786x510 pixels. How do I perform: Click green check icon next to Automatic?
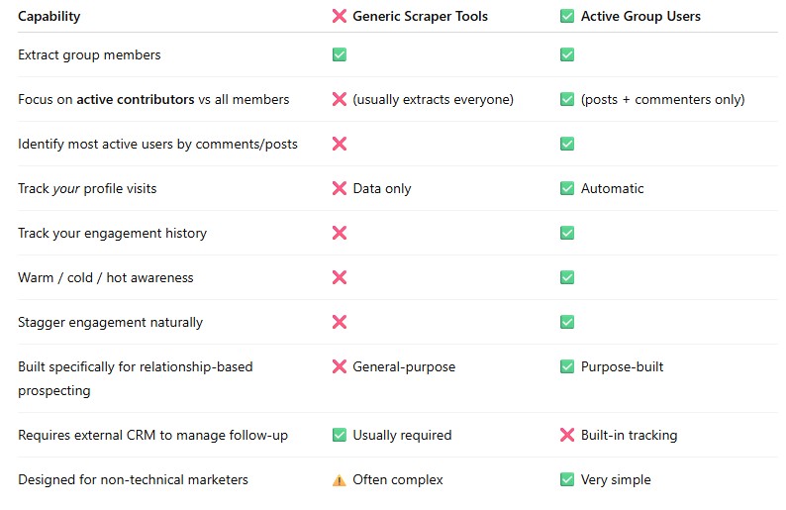coord(567,188)
